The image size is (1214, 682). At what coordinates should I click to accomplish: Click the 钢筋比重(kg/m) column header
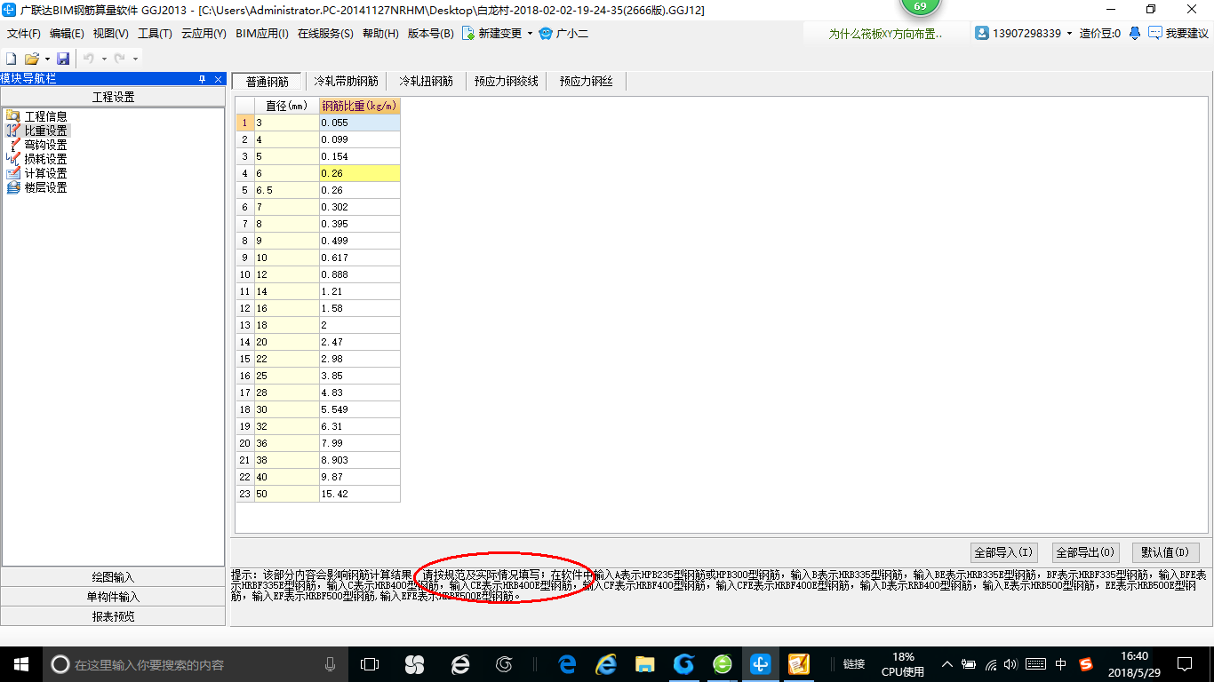click(360, 106)
